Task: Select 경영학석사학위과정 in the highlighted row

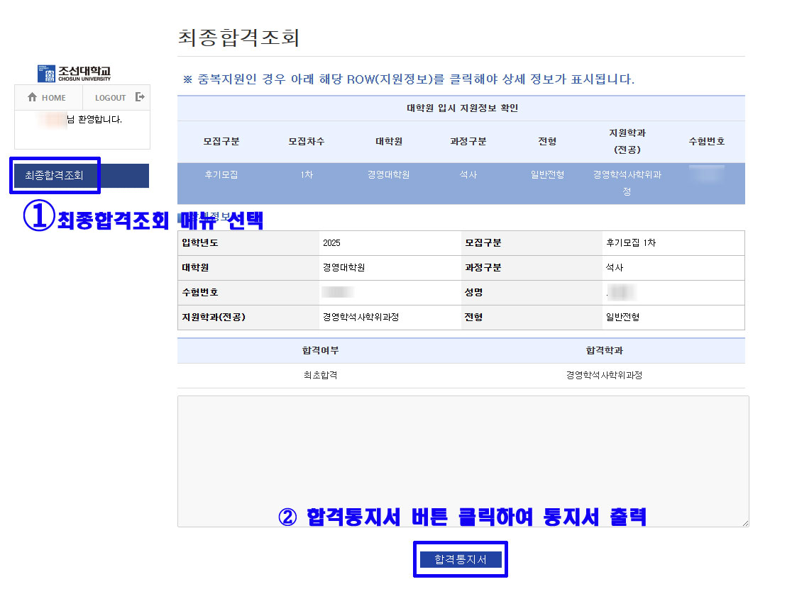Action: tap(627, 183)
